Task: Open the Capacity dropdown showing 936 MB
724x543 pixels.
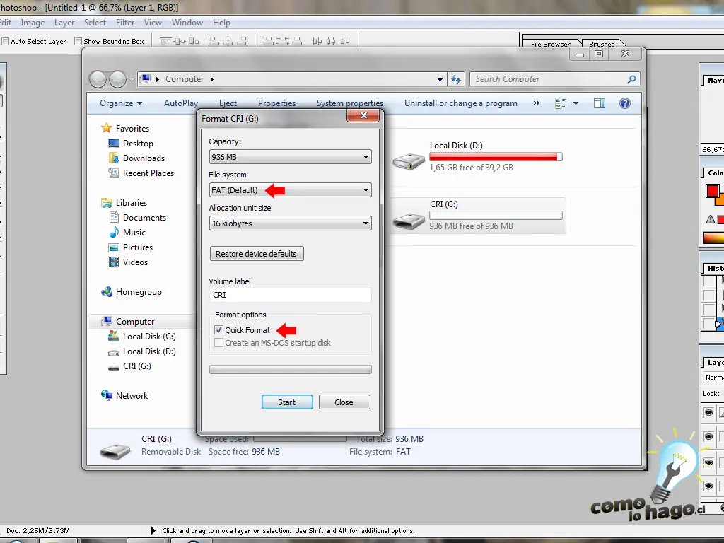Action: 290,157
